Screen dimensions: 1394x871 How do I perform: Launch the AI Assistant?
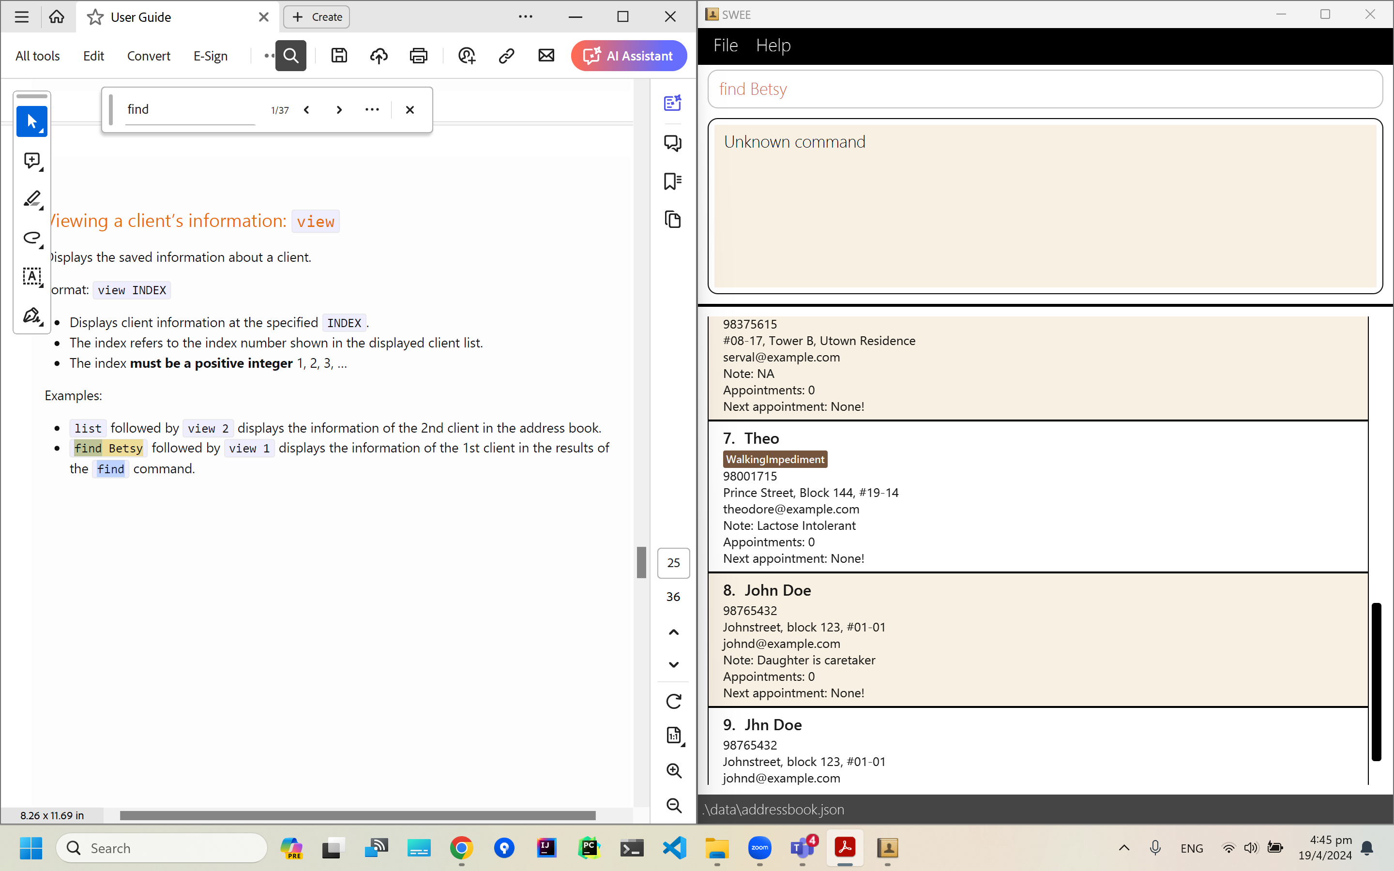628,56
